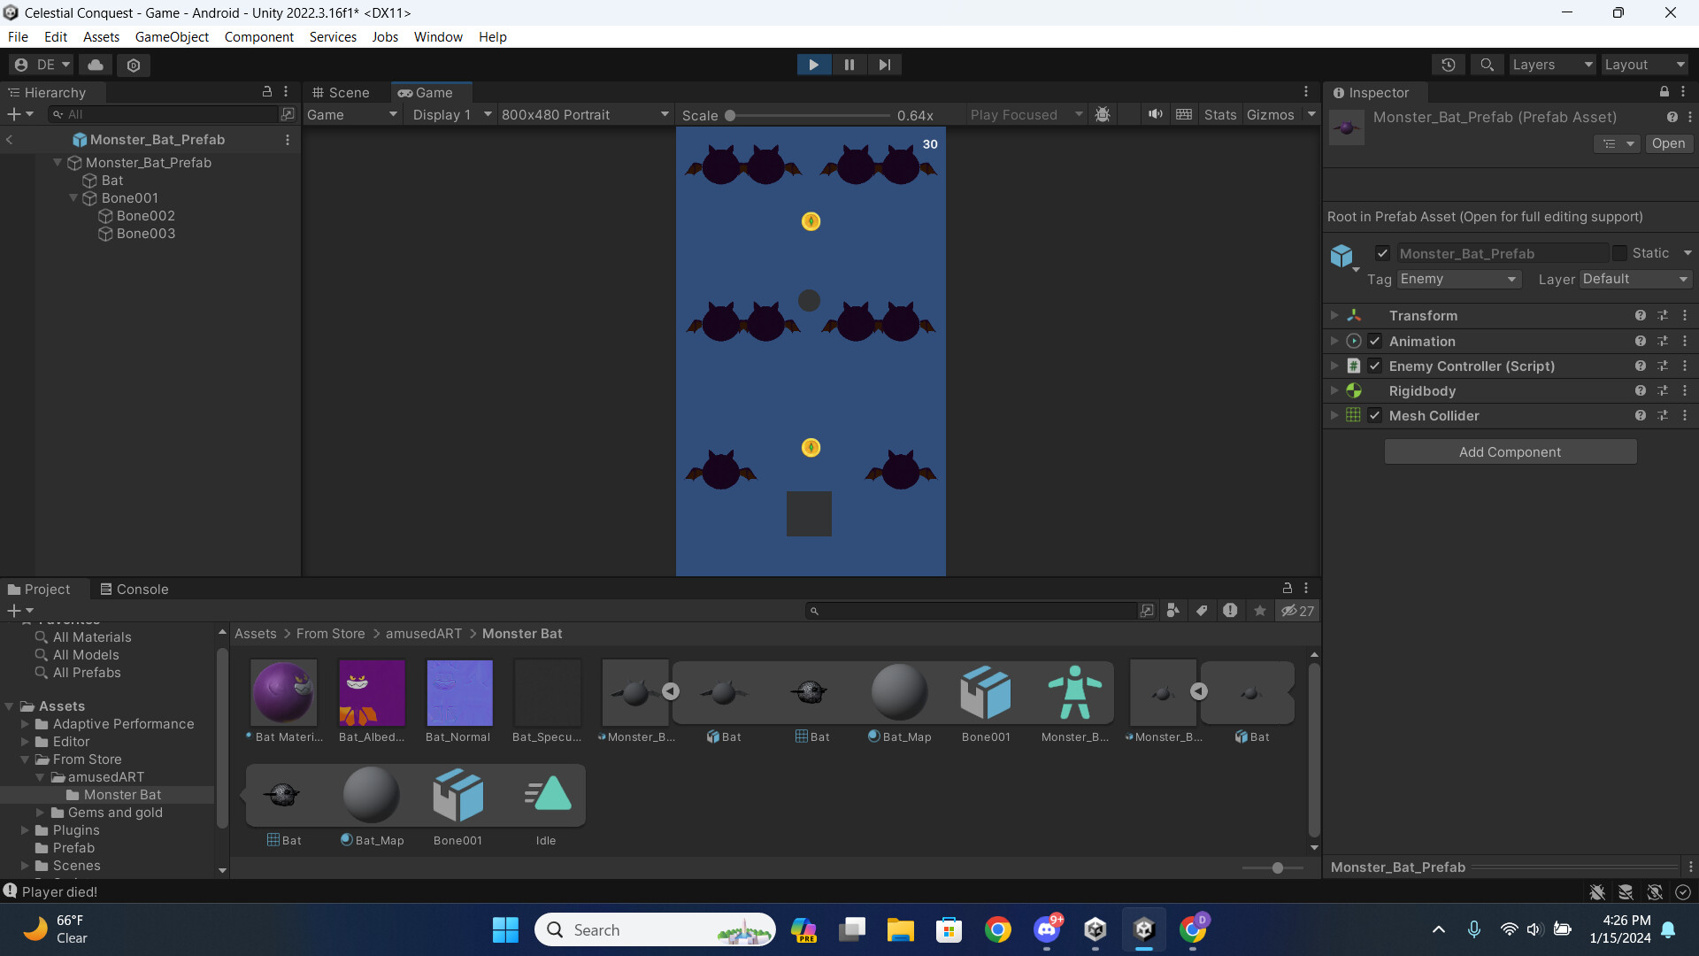Open the Tag dropdown set to Enemy
The image size is (1699, 956).
(1458, 279)
